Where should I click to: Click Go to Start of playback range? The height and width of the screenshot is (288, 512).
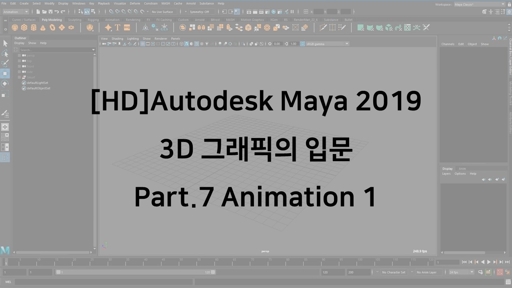464,262
